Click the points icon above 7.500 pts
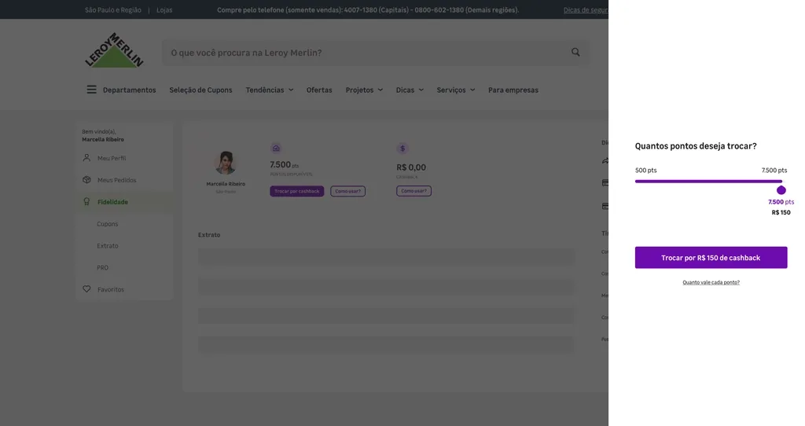The width and height of the screenshot is (805, 426). (276, 149)
